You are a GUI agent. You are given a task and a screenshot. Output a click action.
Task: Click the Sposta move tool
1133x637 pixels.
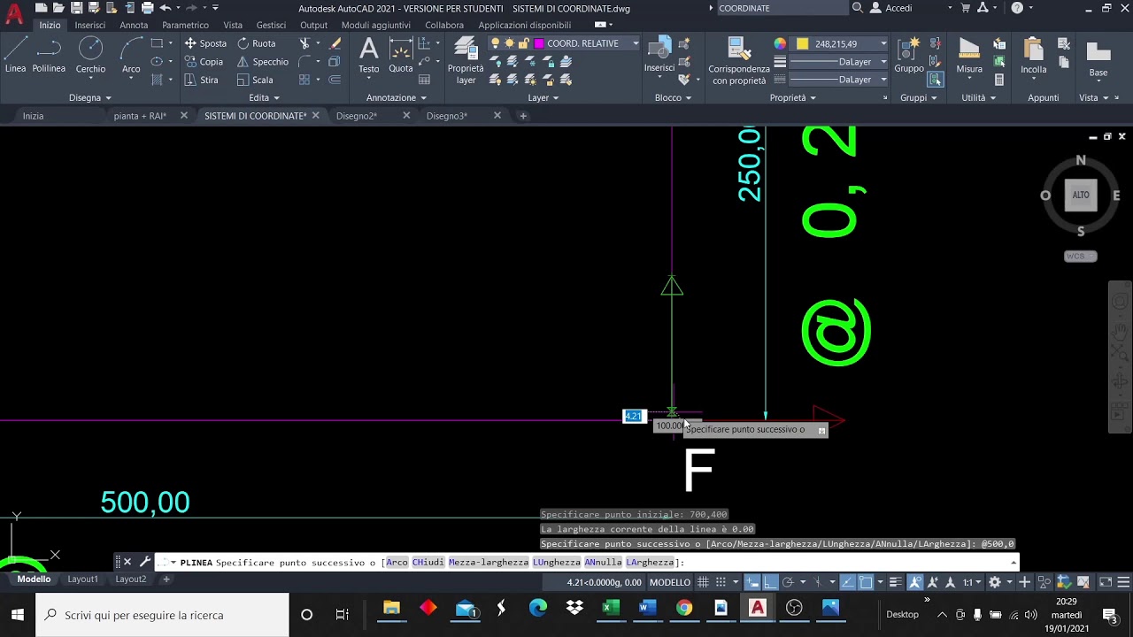pyautogui.click(x=205, y=43)
